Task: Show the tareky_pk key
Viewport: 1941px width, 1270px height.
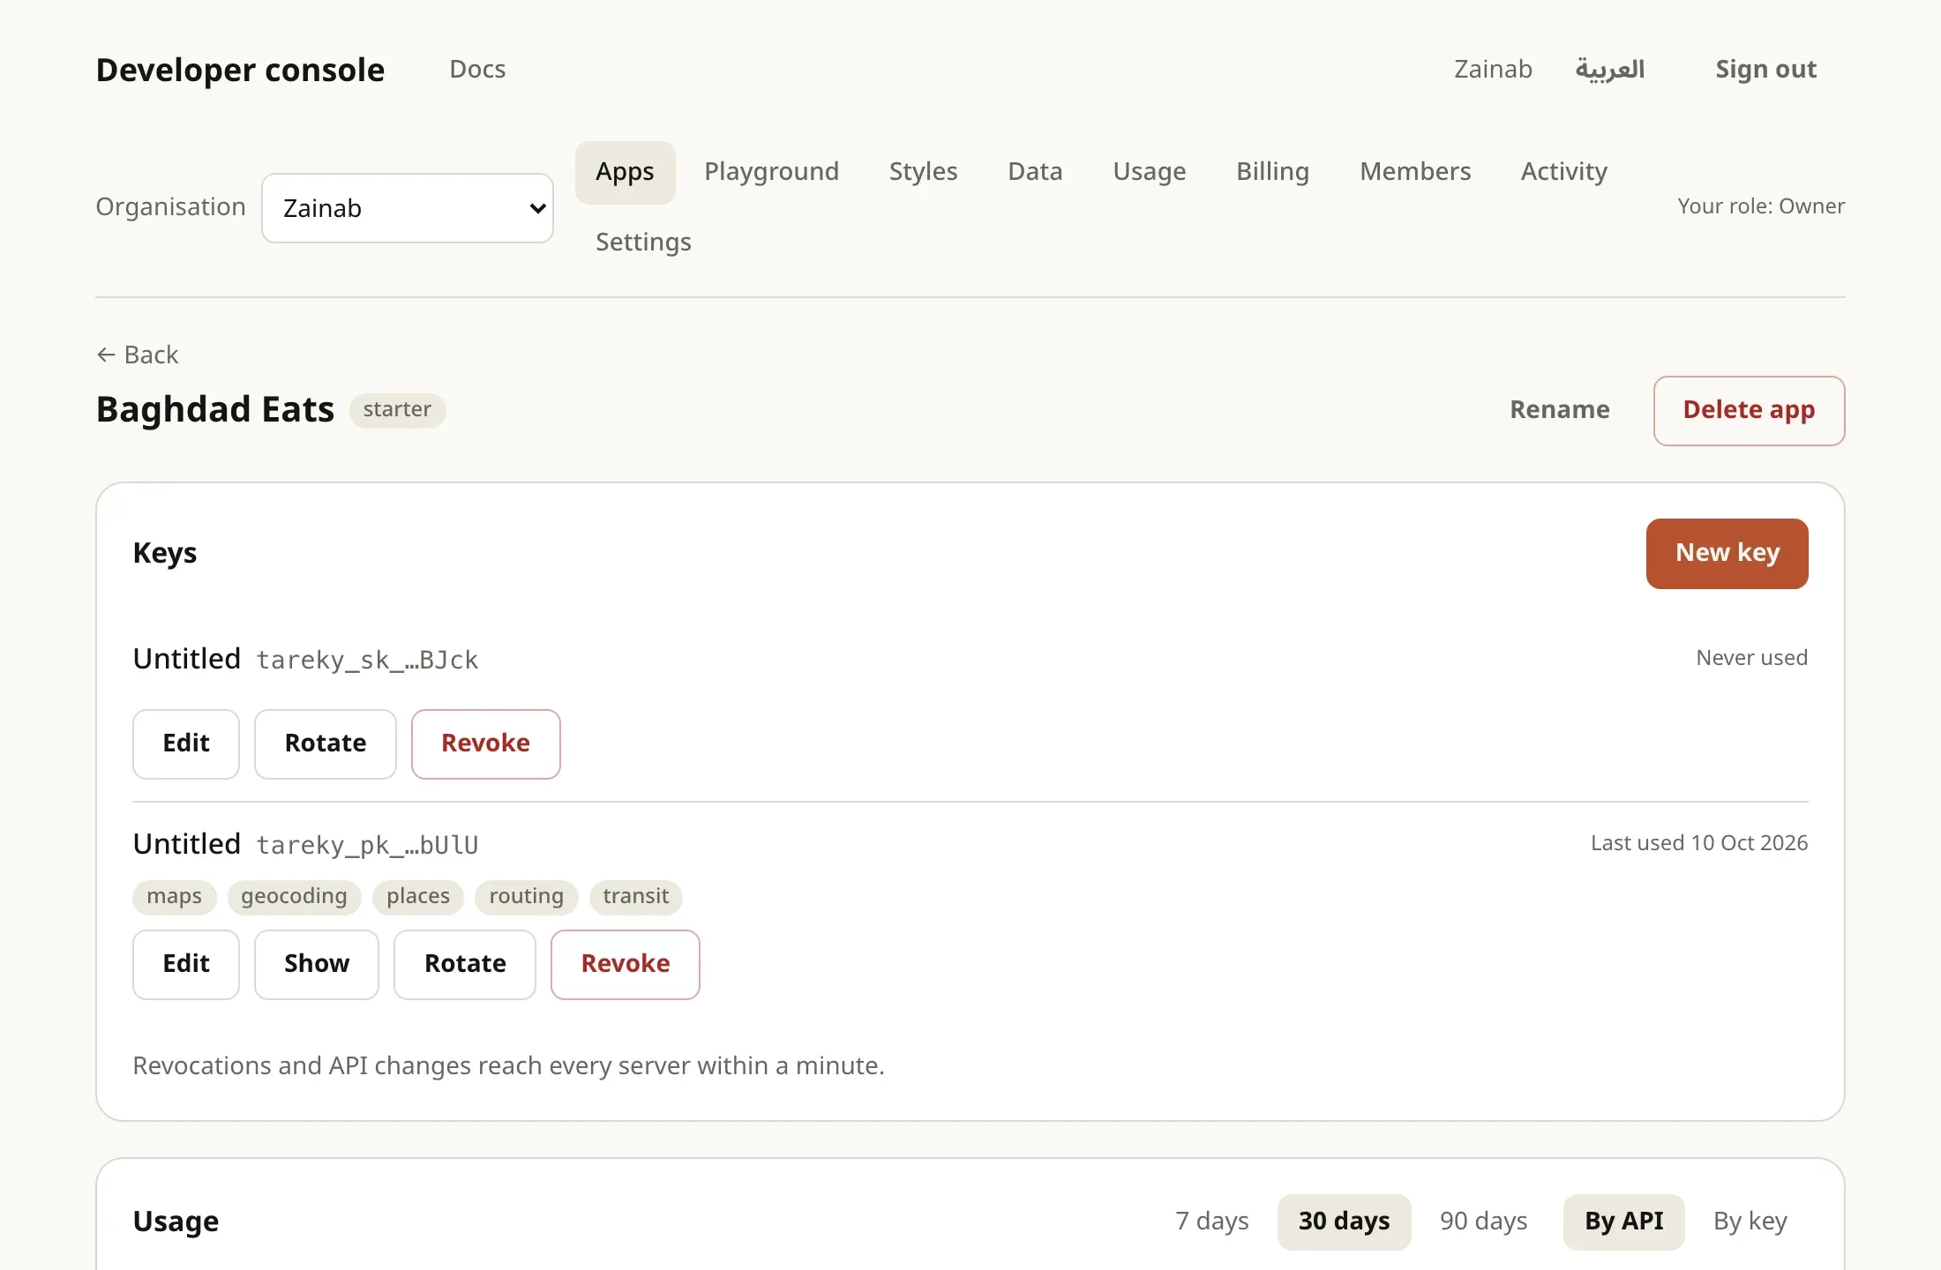Action: pos(317,965)
